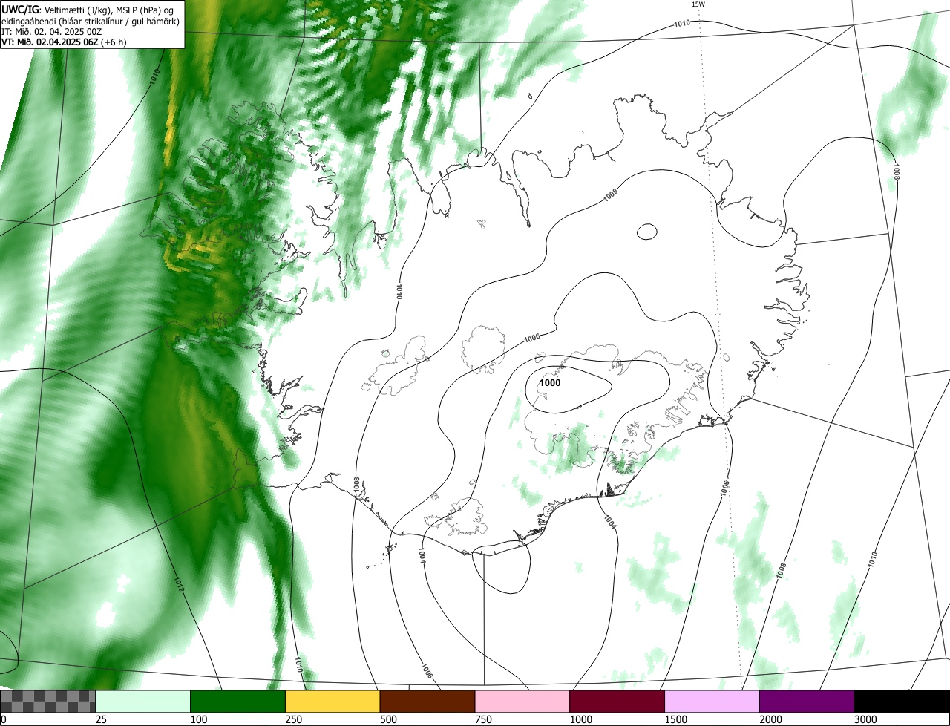The width and height of the screenshot is (950, 726).
Task: Select the pale mint 25–100 legend swatch
Action: 143,702
